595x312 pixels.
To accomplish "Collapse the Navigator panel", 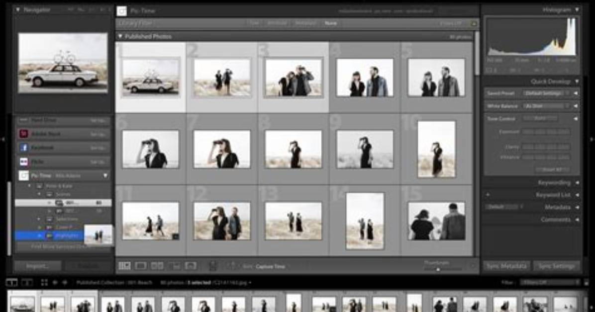I will pyautogui.click(x=17, y=10).
